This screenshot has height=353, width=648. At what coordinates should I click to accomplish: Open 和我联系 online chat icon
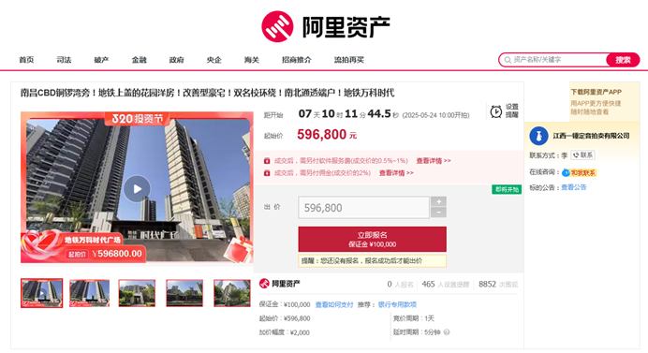579,172
